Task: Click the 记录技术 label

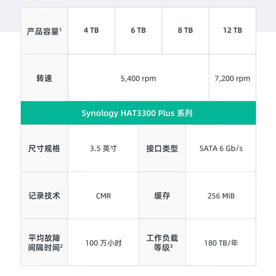Action: coord(44,195)
